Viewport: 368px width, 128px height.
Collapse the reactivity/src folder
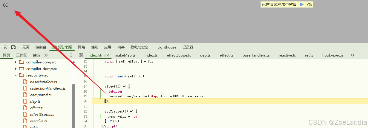tap(16, 75)
